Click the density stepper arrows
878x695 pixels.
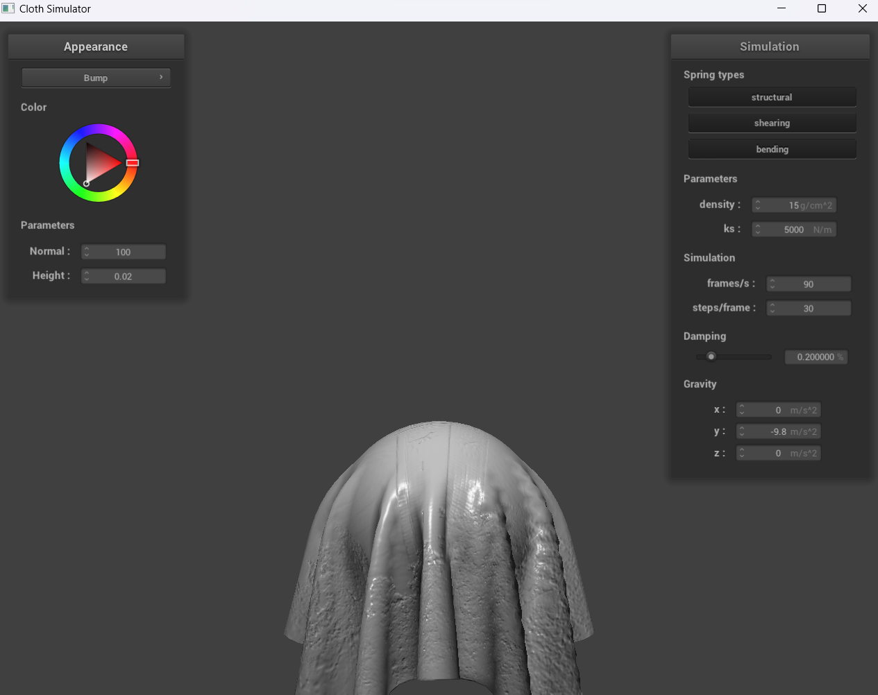(x=758, y=205)
